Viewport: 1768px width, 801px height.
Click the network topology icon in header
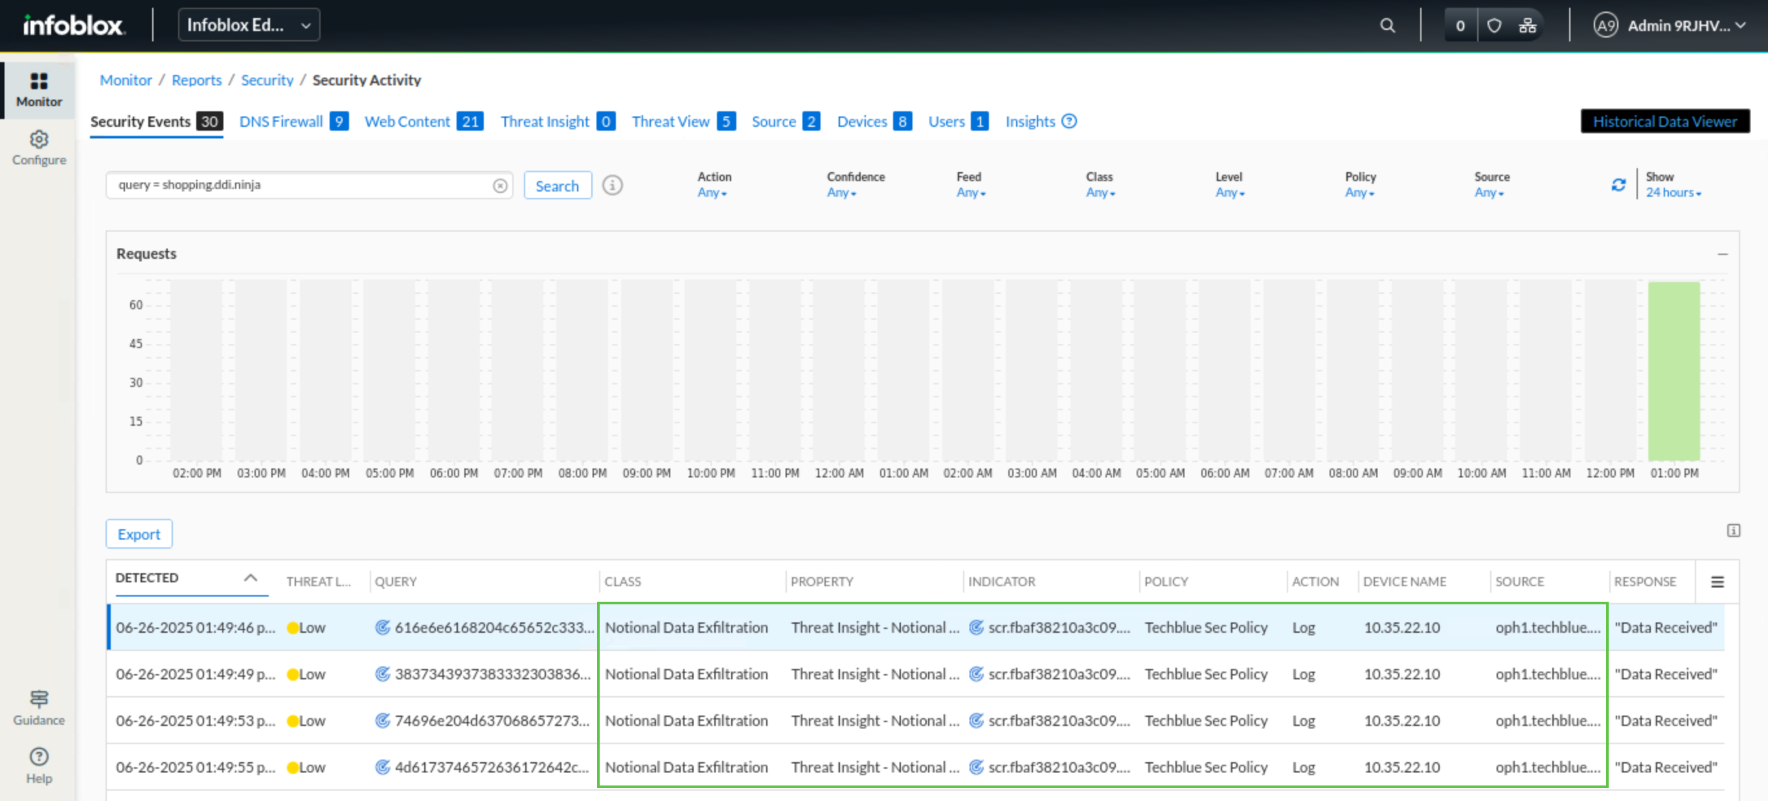(1527, 25)
